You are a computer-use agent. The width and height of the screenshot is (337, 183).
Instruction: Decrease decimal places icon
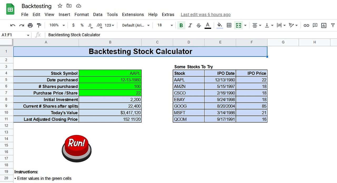coord(90,25)
